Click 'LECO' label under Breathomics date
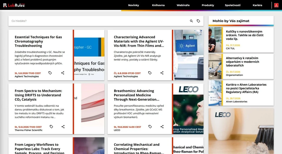 click(117, 130)
